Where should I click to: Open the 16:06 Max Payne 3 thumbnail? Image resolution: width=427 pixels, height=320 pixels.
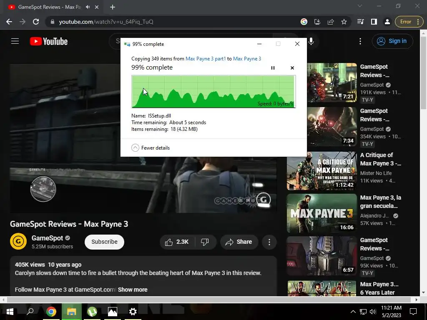coord(322,213)
